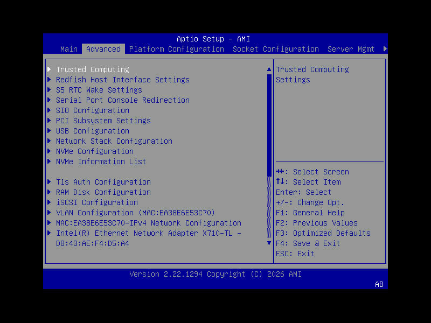The height and width of the screenshot is (323, 431).
Task: Click the 'F3: Optimized Defaults' hint
Action: coord(323,233)
